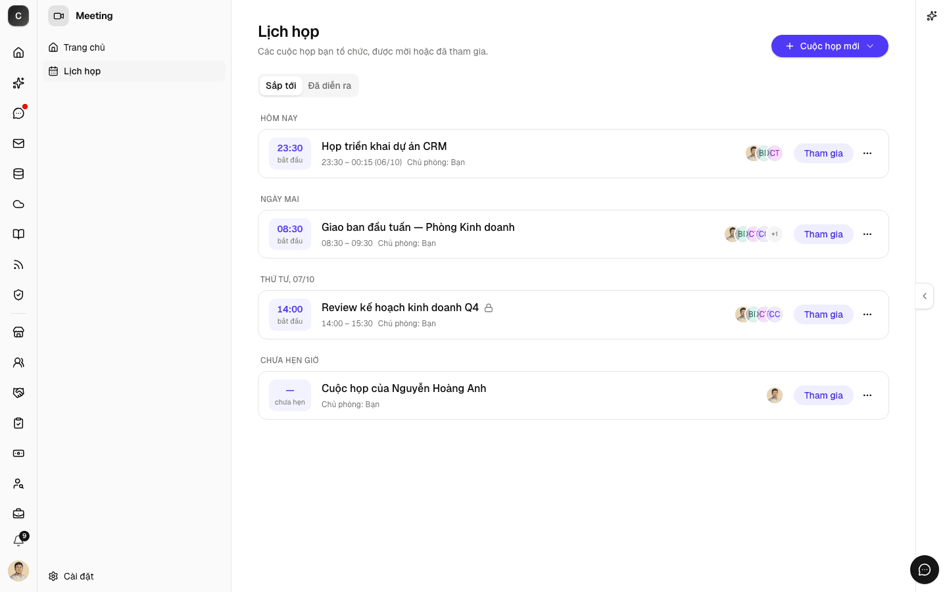
Task: Open the RSS feed icon
Action: pyautogui.click(x=18, y=264)
